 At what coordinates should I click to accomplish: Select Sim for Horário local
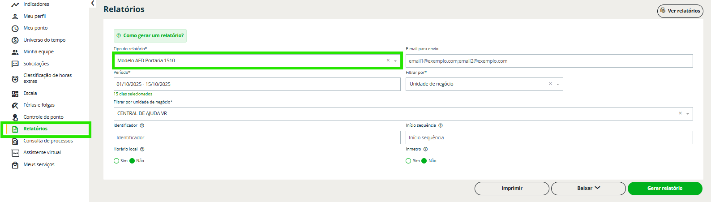116,161
